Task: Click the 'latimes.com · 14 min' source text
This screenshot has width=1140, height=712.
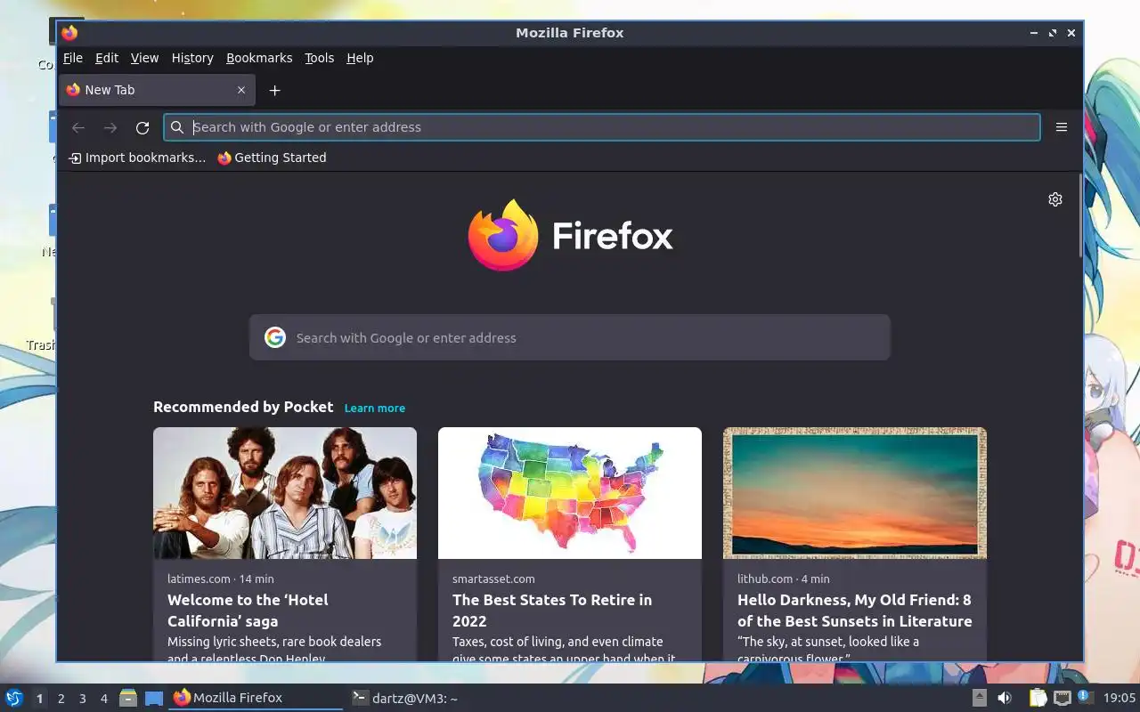Action: pos(221,578)
